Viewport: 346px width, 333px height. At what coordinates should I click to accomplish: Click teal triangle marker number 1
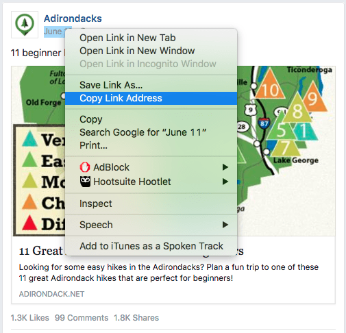click(305, 131)
